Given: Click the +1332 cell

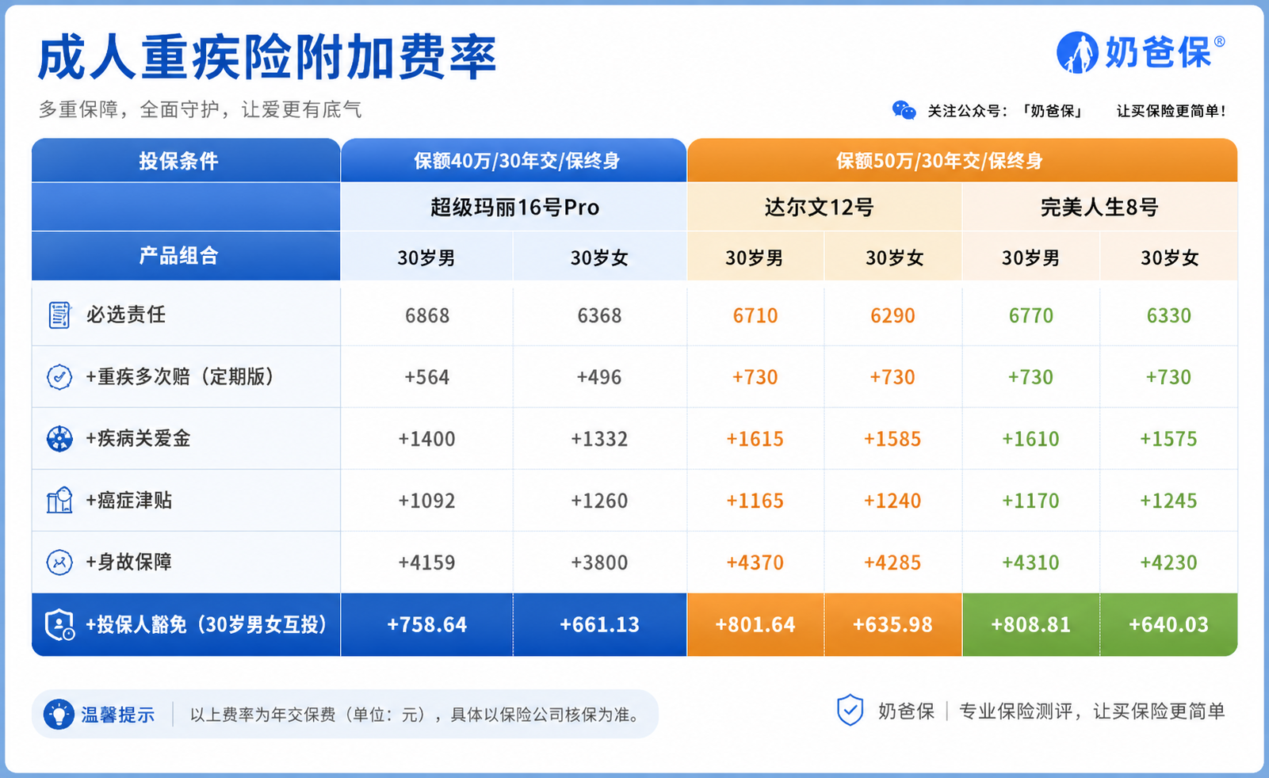Looking at the screenshot, I should click(x=600, y=439).
